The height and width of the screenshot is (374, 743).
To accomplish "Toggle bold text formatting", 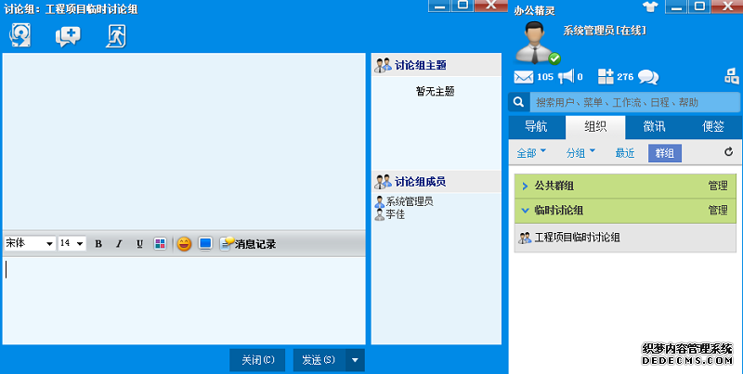I will [98, 244].
